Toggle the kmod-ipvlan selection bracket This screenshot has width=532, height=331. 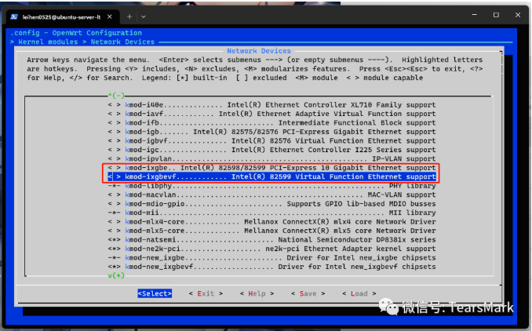pyautogui.click(x=115, y=158)
